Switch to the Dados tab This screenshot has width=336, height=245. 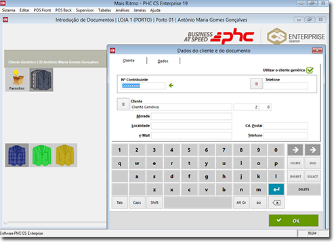163,61
